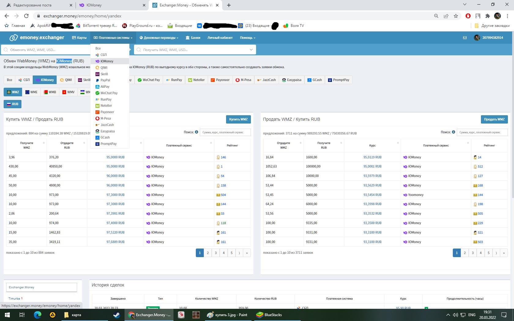This screenshot has height=321, width=514.
Task: Choose PayPal in payment systems menu
Action: coord(105,80)
